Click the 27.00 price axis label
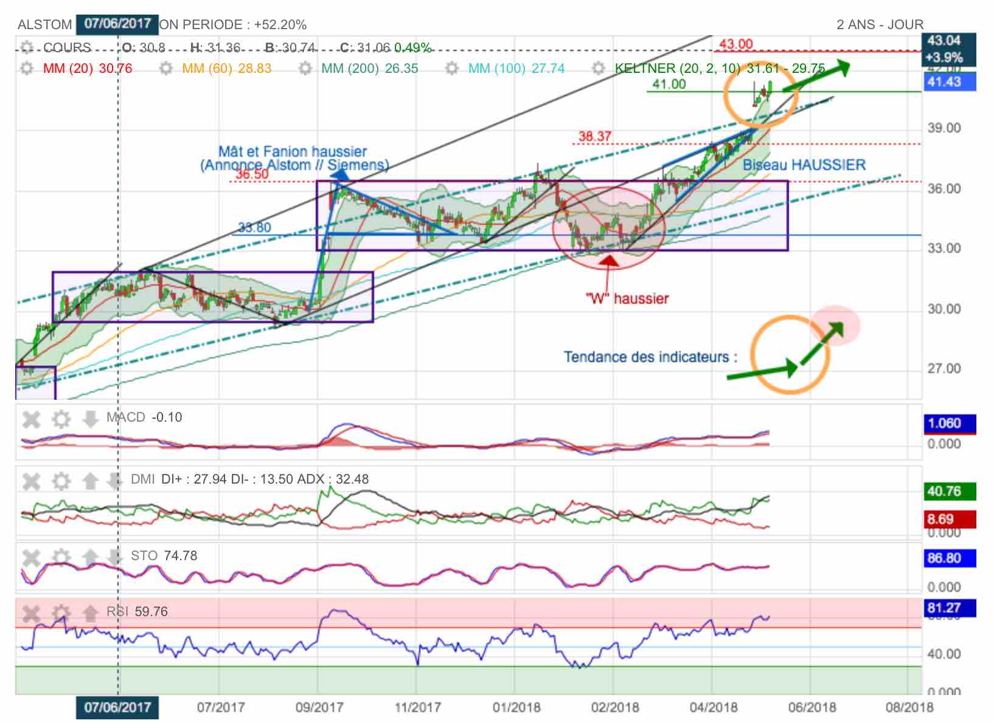This screenshot has height=723, width=994. tap(944, 369)
